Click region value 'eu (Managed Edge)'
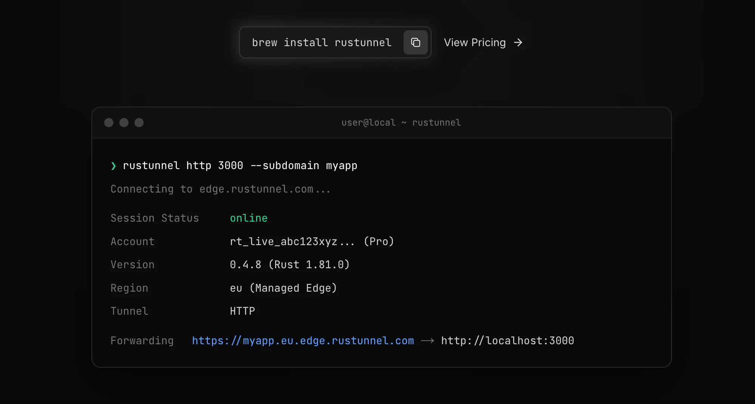Image resolution: width=755 pixels, height=404 pixels. [x=283, y=288]
